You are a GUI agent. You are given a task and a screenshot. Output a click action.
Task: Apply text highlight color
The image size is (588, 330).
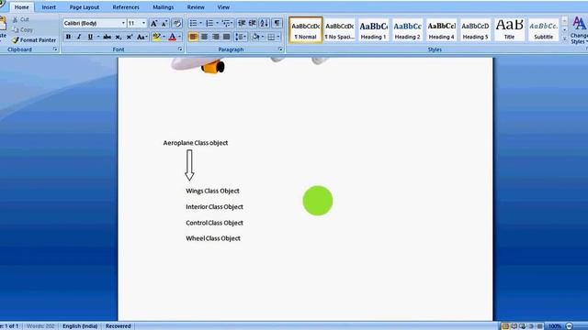(157, 37)
